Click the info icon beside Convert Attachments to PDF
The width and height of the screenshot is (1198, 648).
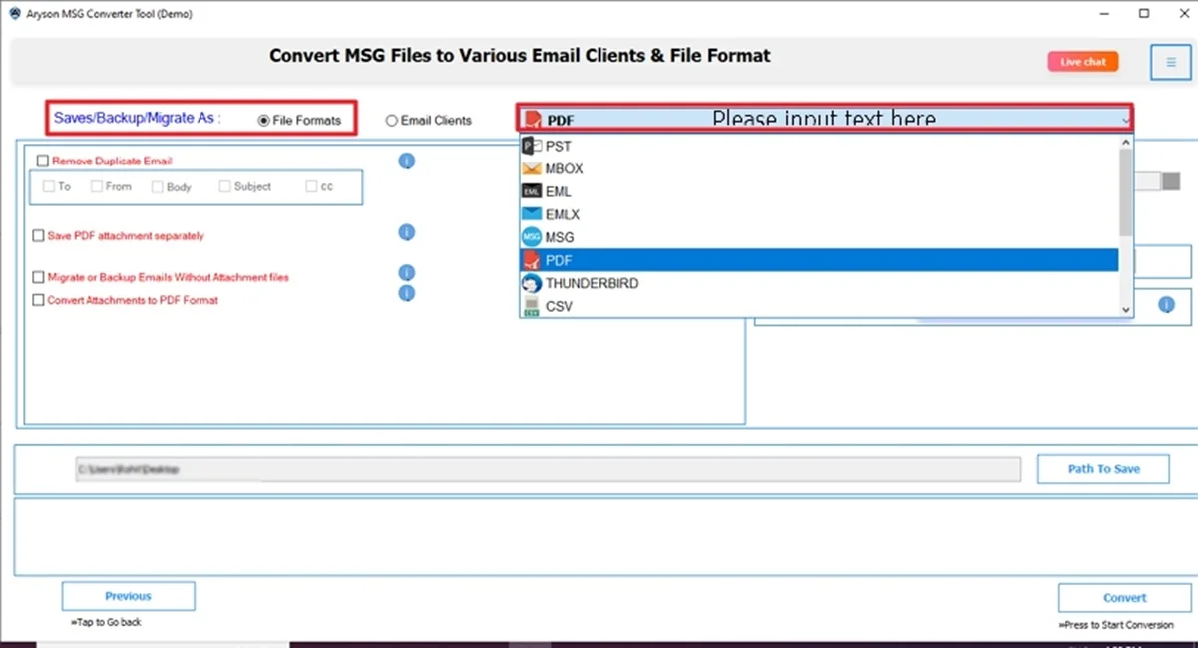[x=407, y=293]
